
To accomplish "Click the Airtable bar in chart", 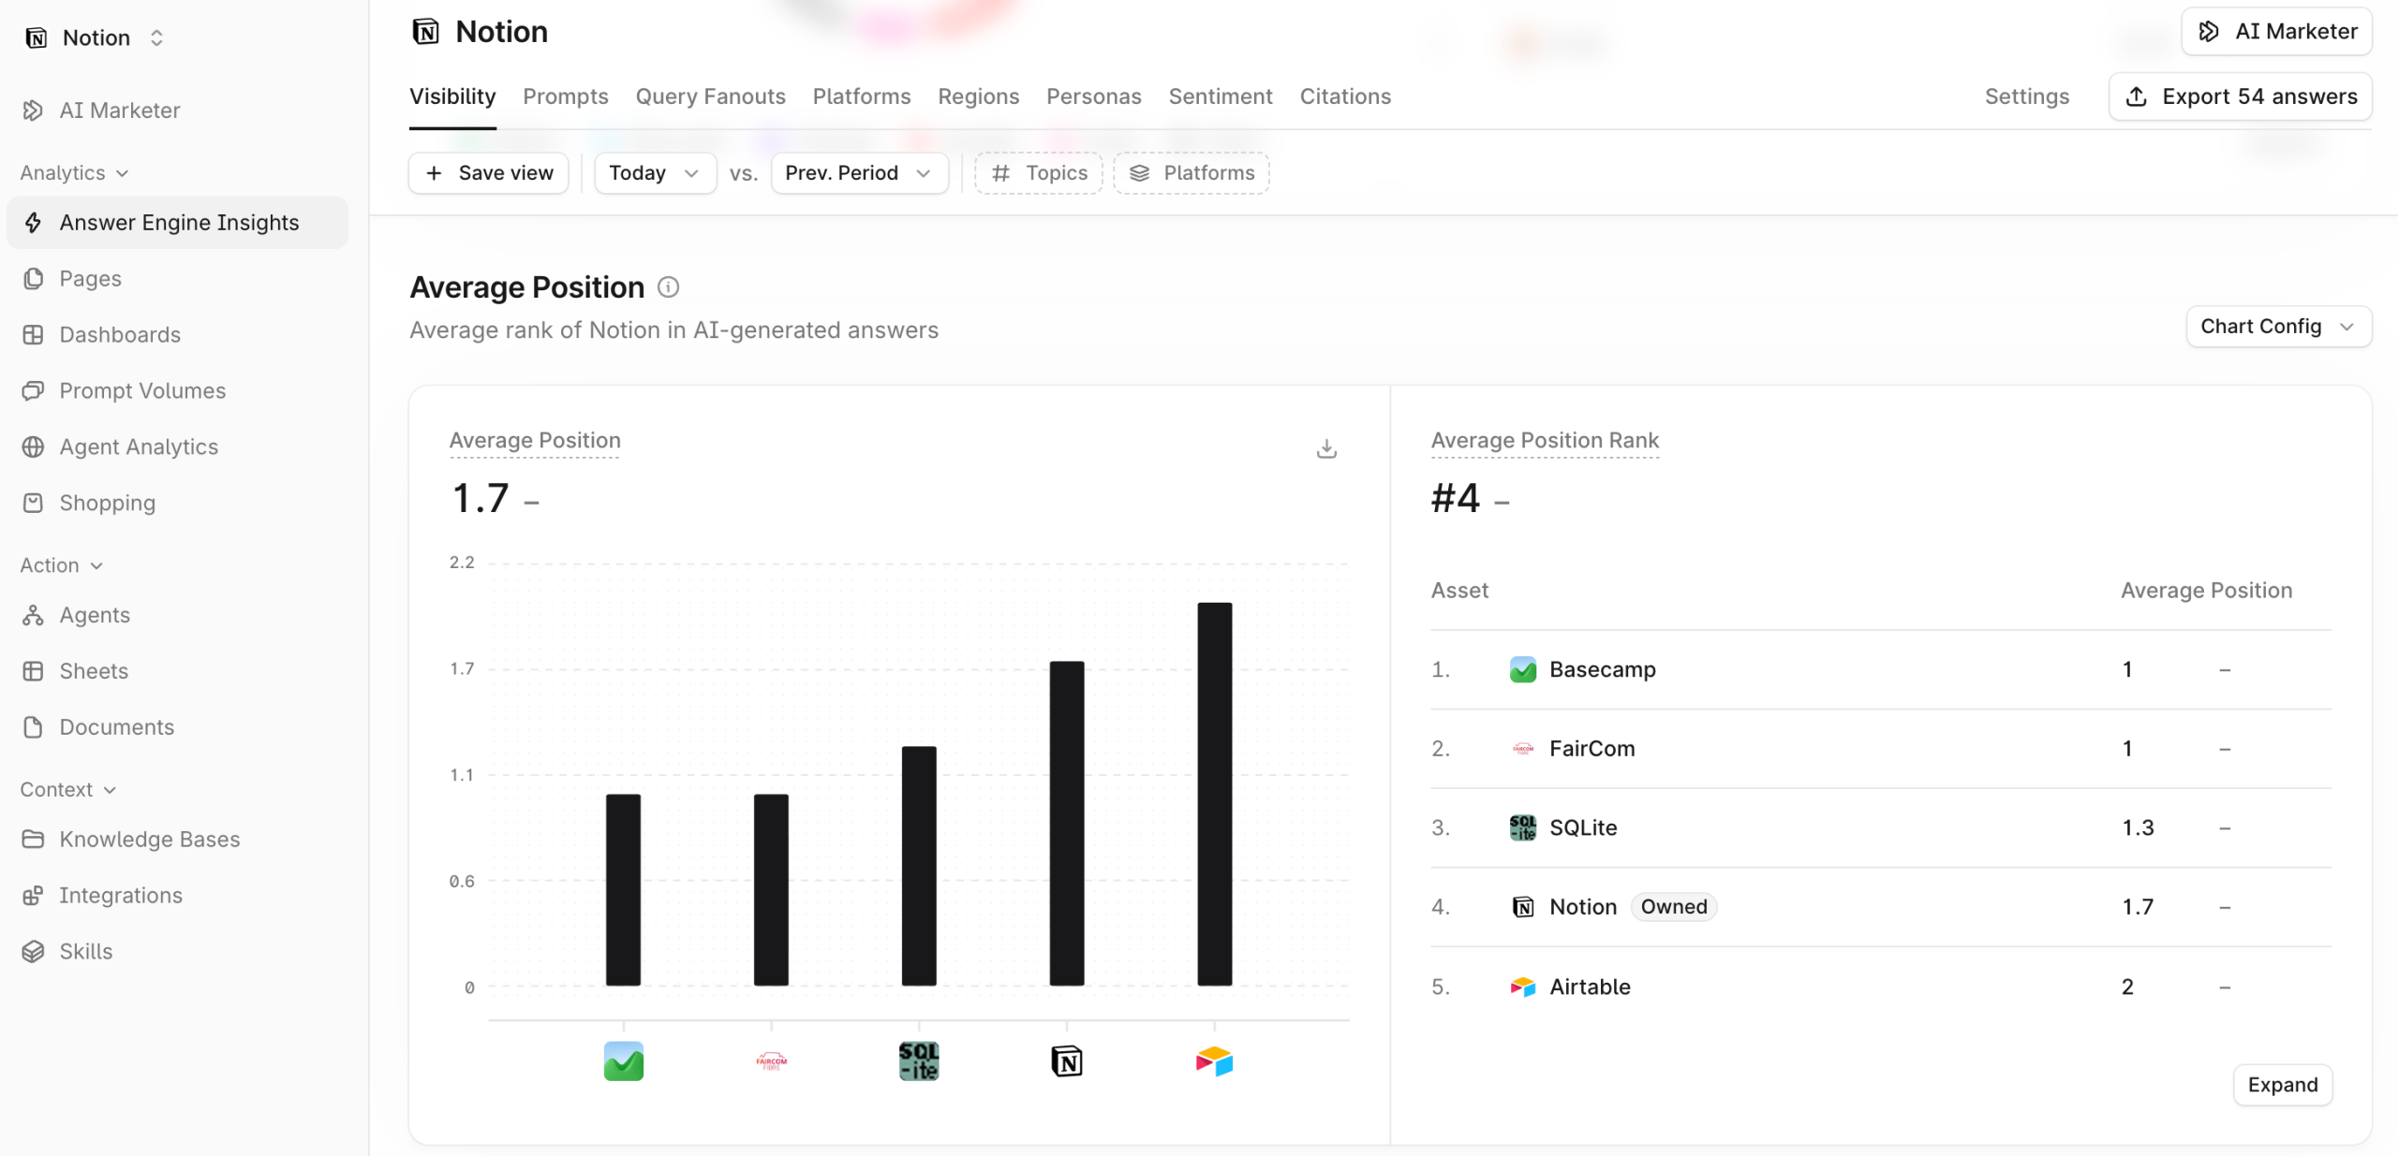I will (1215, 795).
